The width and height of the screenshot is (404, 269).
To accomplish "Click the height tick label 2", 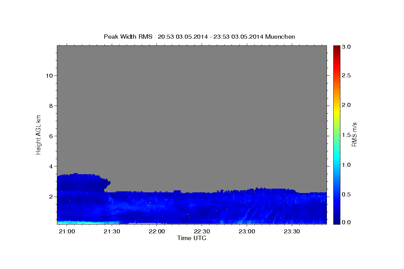I will pos(51,197).
